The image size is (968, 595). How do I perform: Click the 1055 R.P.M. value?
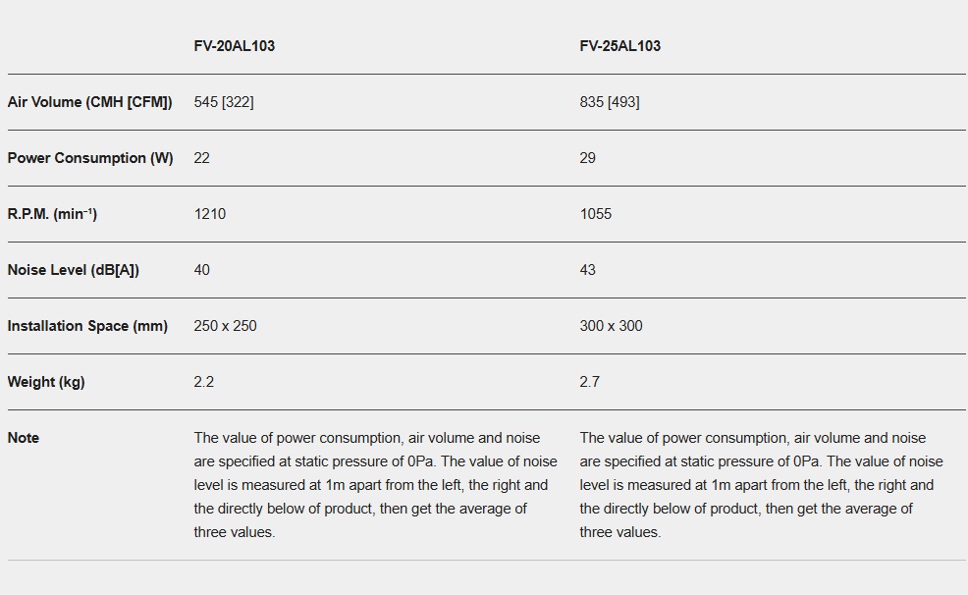click(x=595, y=214)
